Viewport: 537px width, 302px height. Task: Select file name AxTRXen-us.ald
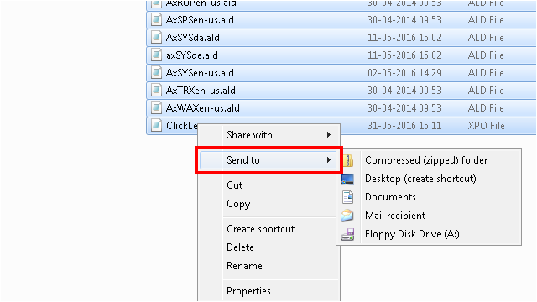coord(201,91)
